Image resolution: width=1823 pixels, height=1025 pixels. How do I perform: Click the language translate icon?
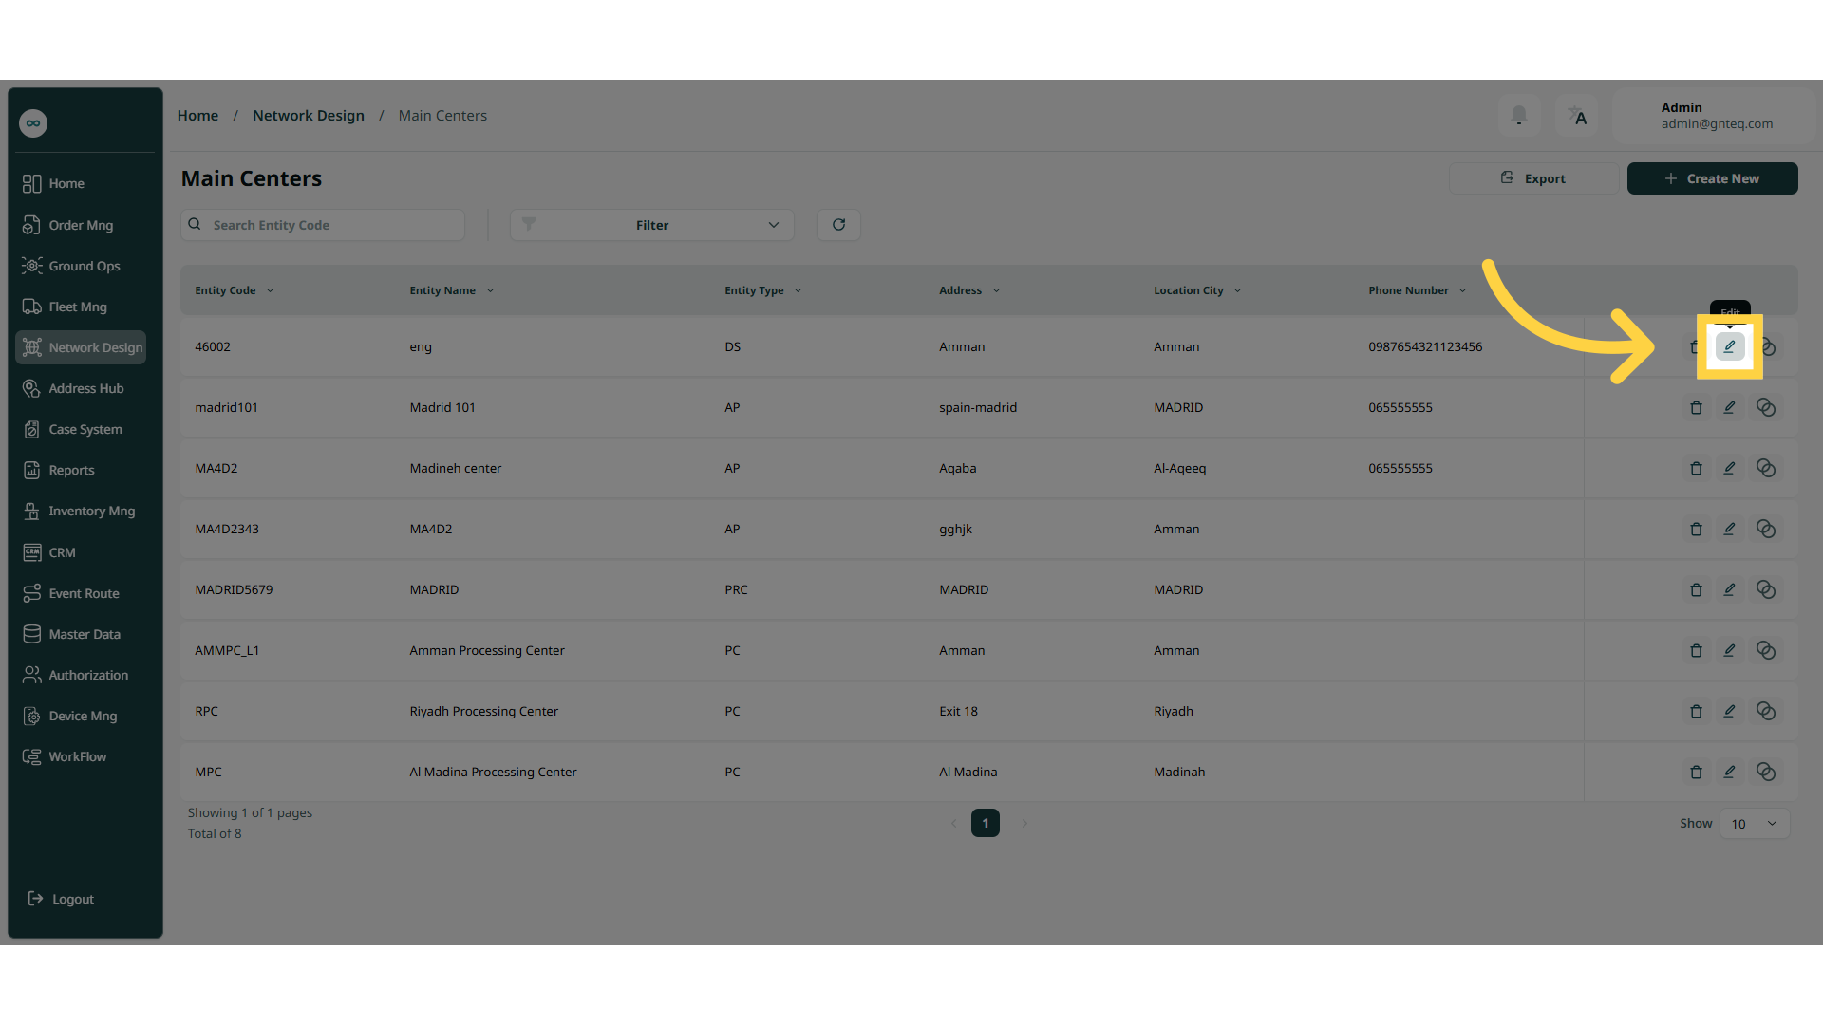coord(1577,116)
